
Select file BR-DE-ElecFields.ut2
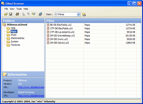point(61,25)
